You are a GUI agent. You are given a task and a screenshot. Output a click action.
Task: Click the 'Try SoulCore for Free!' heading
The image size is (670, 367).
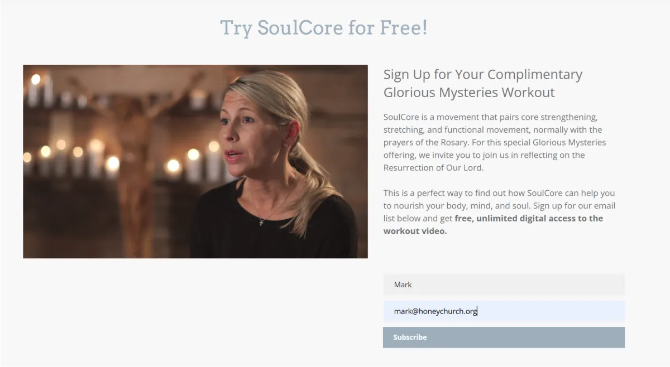324,27
